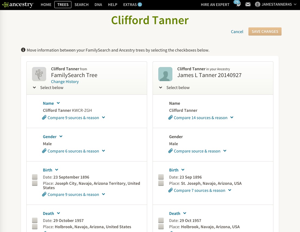Screen dimensions: 300x232
Task: Click James L Tanner 20140927 tree name
Action: 209,75
